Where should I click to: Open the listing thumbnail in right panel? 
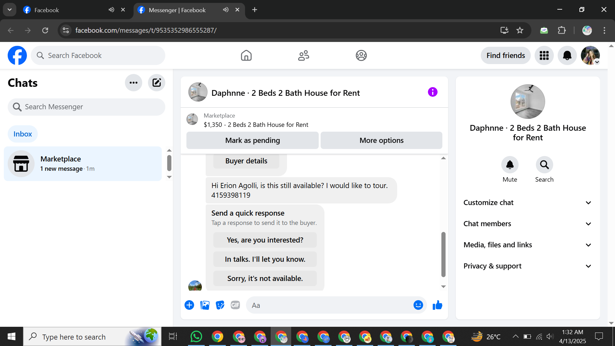(528, 102)
